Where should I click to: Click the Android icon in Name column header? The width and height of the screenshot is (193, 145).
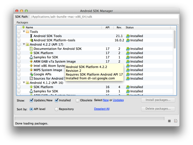23,27
